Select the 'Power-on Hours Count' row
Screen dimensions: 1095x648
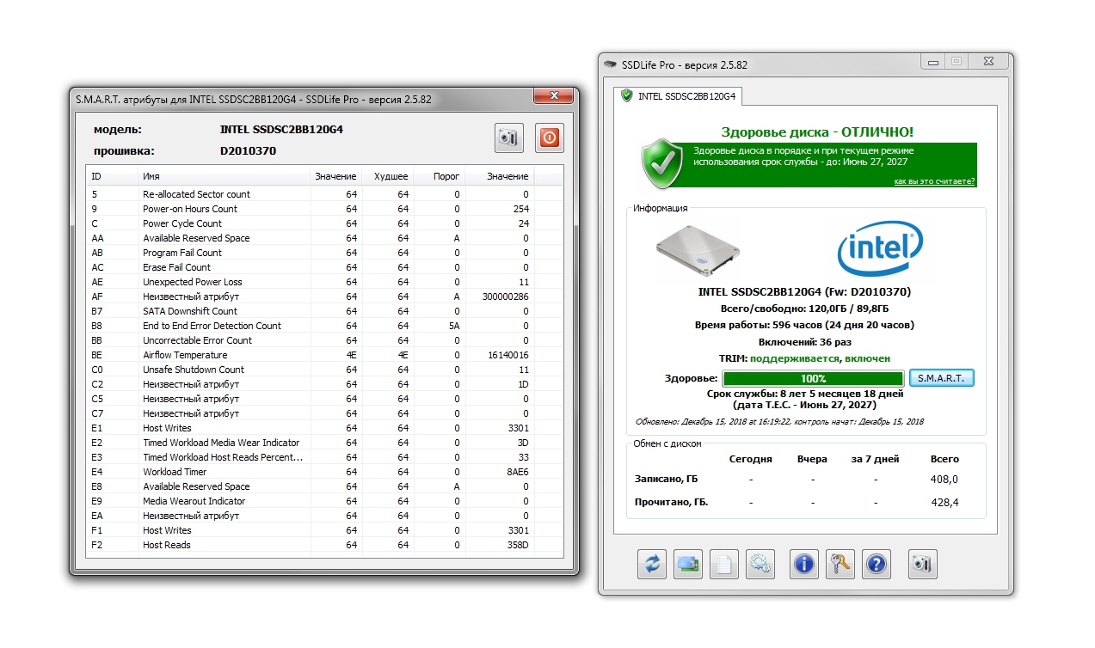click(325, 209)
